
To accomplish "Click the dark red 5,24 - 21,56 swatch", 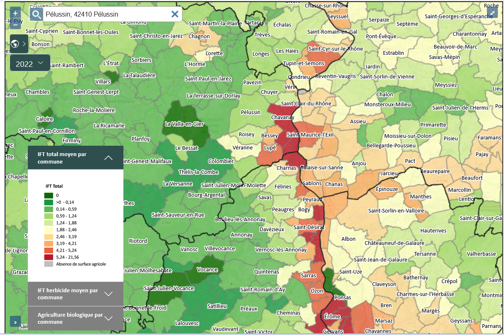I will tap(49, 257).
